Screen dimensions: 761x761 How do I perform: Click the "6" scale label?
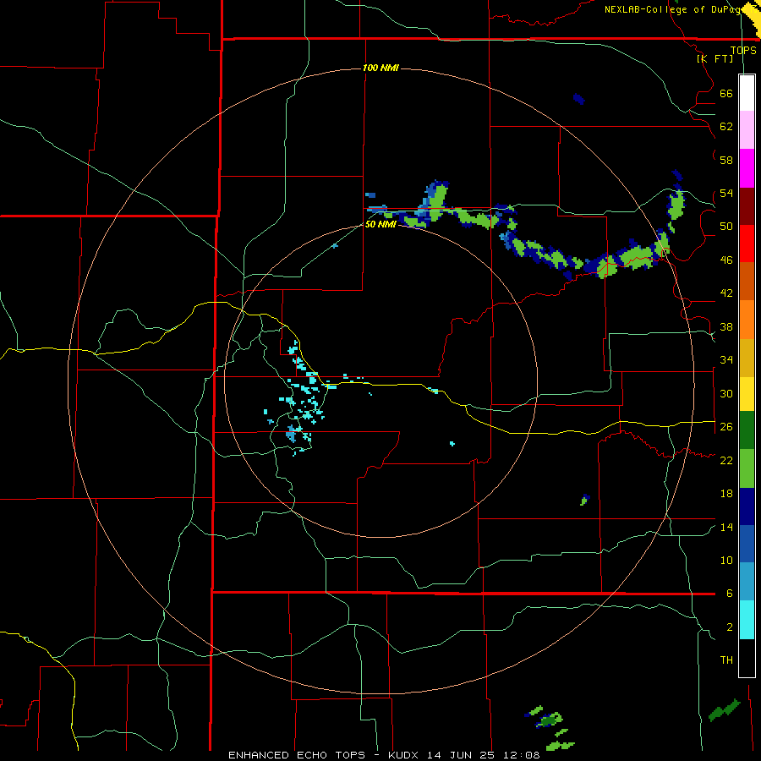(x=730, y=594)
